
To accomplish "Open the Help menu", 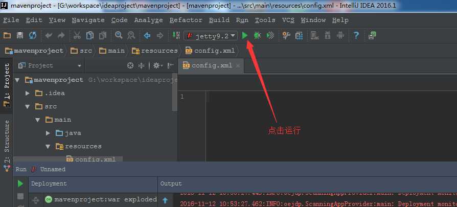I will pos(340,20).
